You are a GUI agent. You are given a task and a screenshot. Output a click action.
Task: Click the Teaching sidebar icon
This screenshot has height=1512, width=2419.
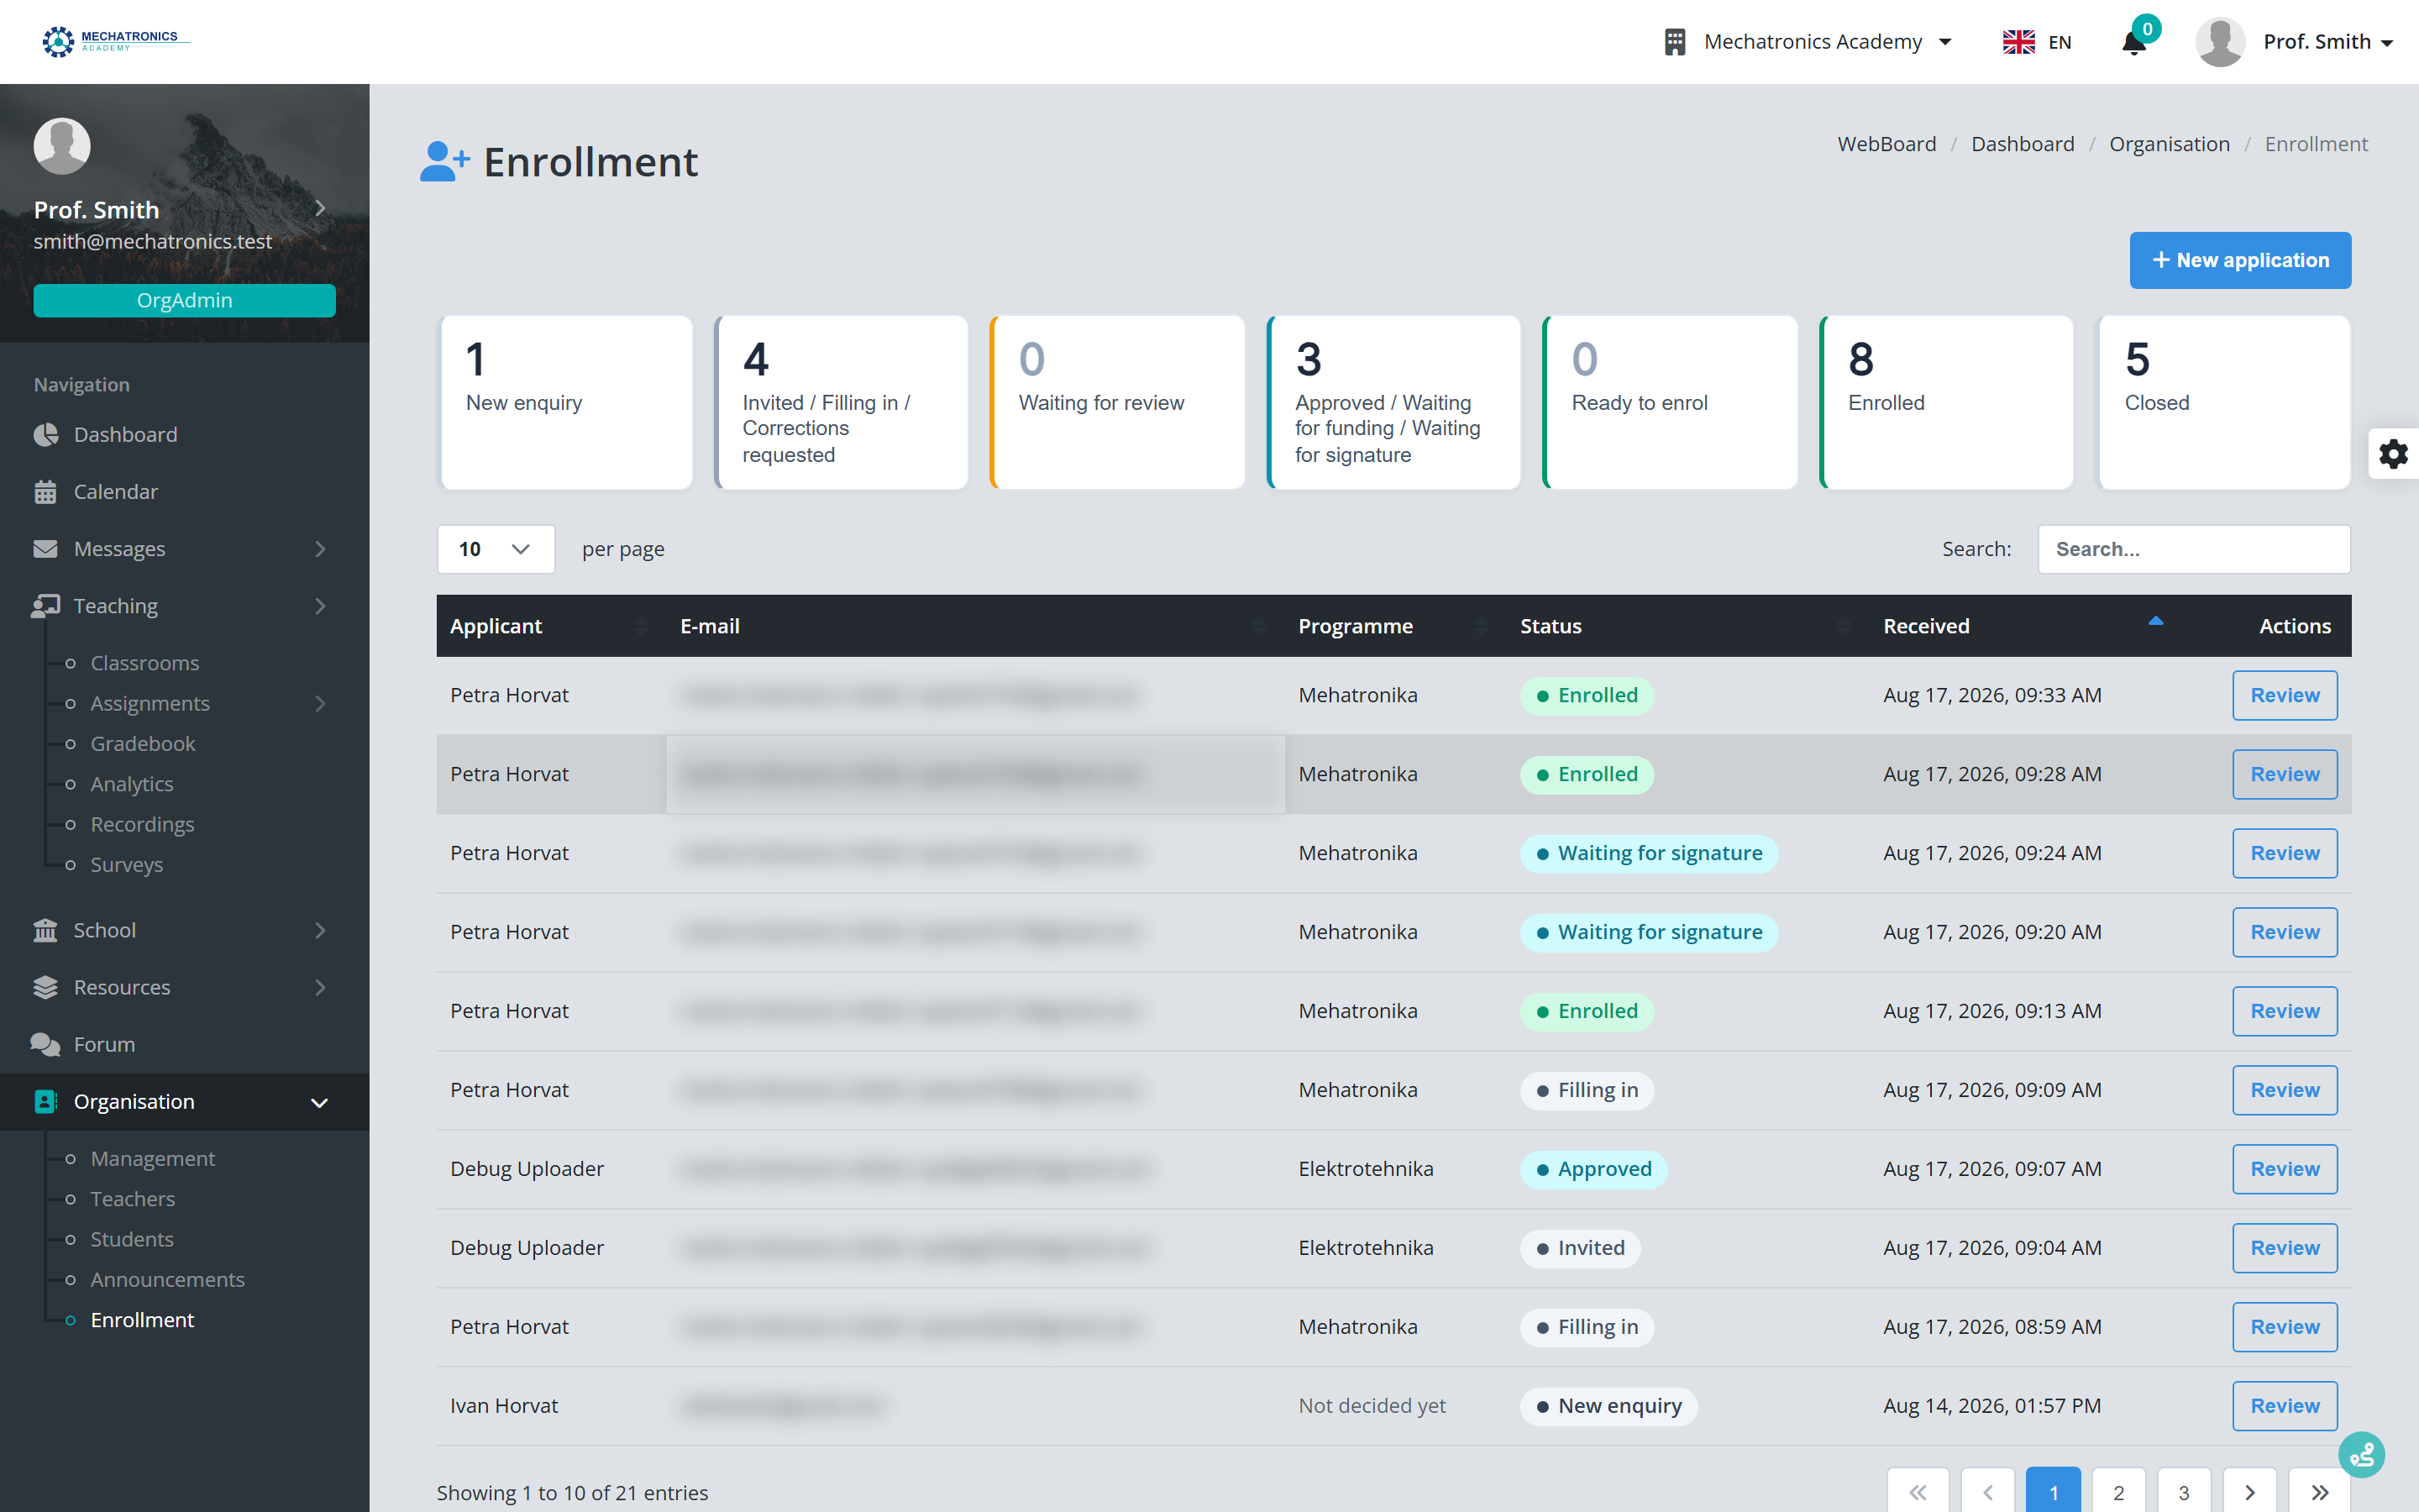45,606
